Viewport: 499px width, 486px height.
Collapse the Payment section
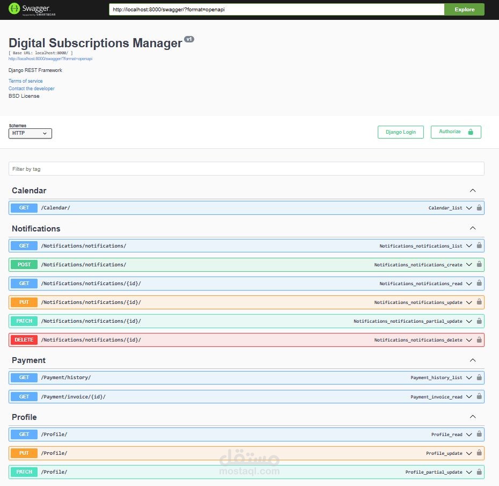tap(473, 360)
